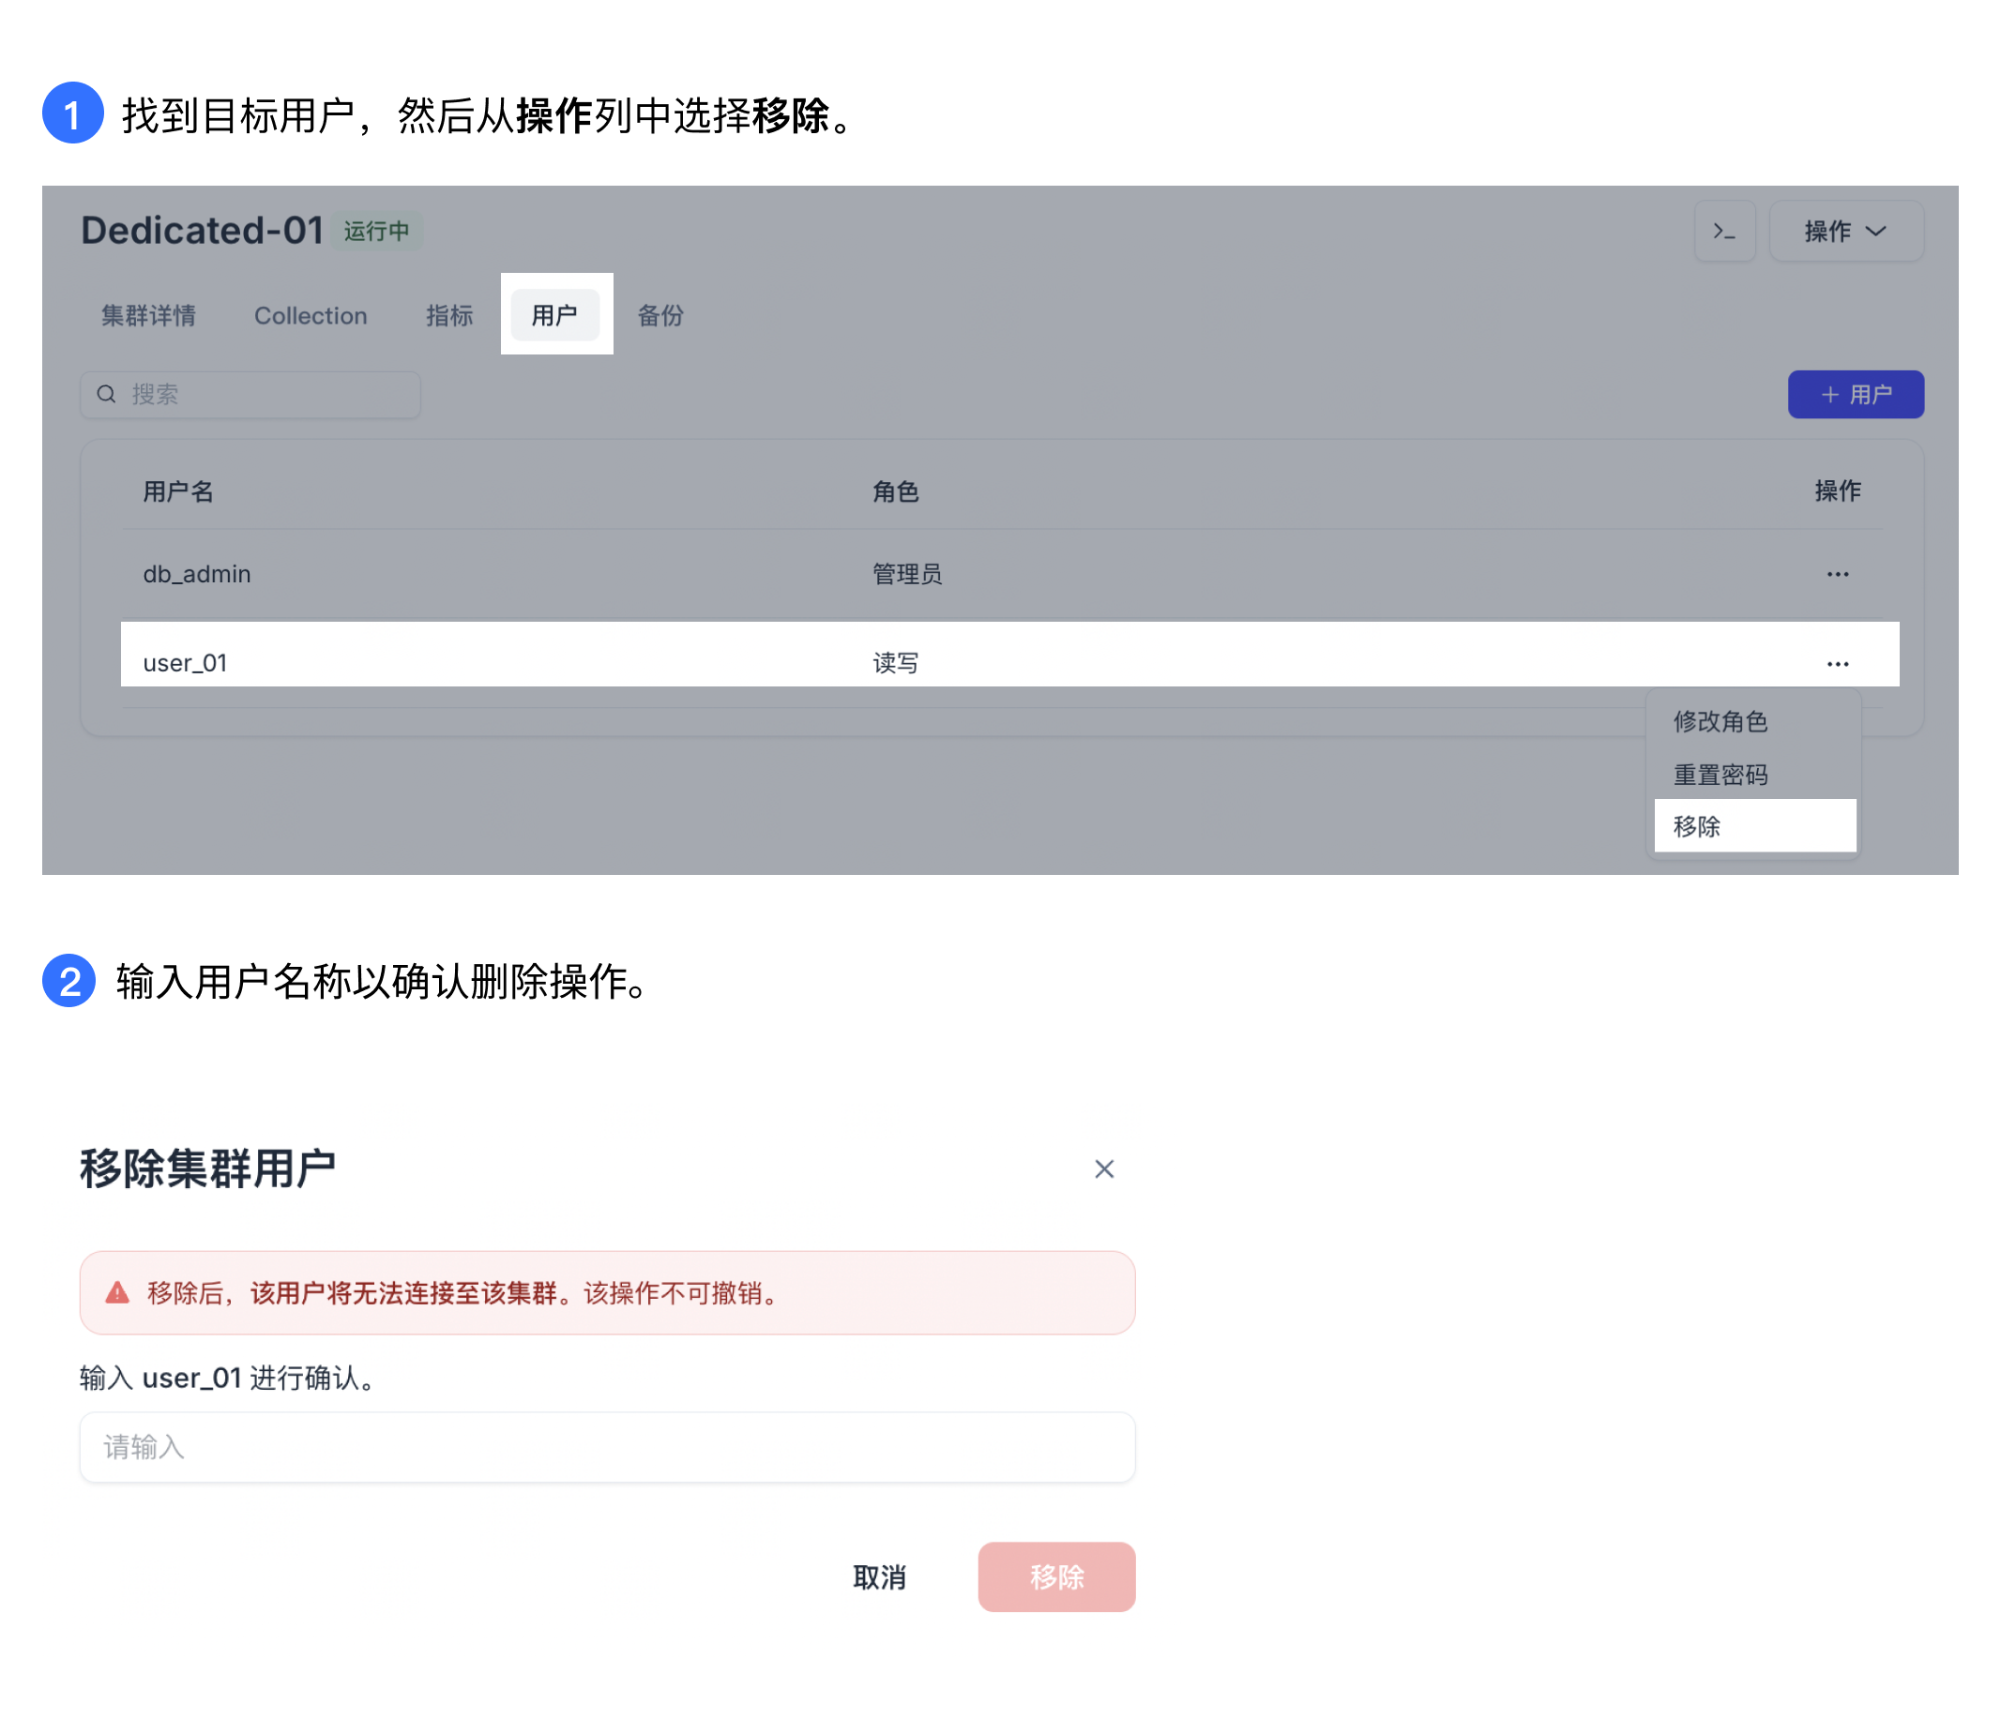Close the 移除集群用户 dialog
The height and width of the screenshot is (1733, 2001).
[x=1104, y=1168]
